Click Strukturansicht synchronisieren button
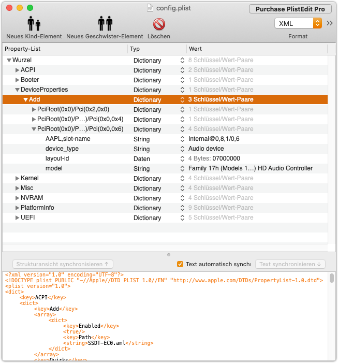The width and height of the screenshot is (338, 363). pyautogui.click(x=63, y=264)
